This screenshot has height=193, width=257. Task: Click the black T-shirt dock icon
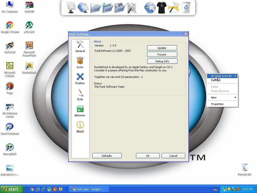(x=162, y=8)
